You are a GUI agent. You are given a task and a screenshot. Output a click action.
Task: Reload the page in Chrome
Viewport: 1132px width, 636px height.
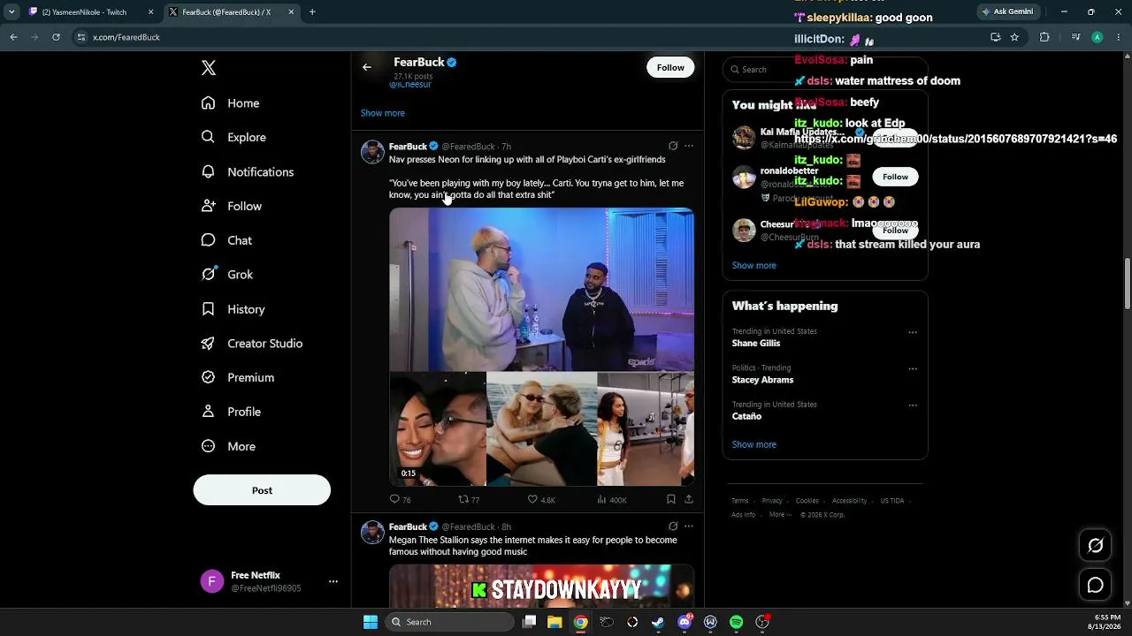pyautogui.click(x=56, y=37)
